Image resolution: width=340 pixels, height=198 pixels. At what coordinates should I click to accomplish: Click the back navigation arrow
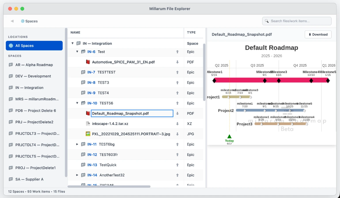click(x=12, y=21)
